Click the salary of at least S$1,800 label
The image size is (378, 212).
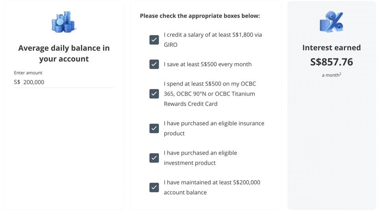tap(213, 40)
